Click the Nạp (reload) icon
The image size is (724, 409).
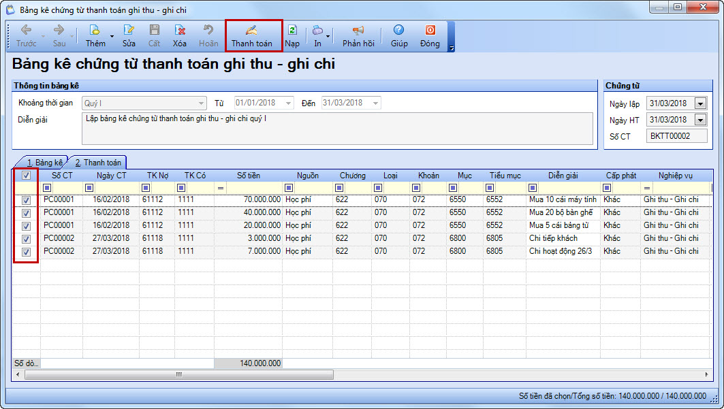292,30
